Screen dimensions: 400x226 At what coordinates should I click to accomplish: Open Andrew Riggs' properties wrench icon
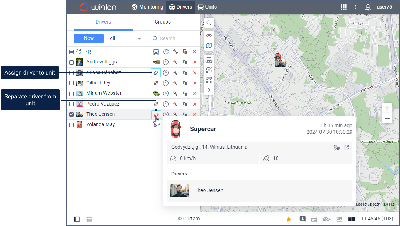tap(175, 62)
